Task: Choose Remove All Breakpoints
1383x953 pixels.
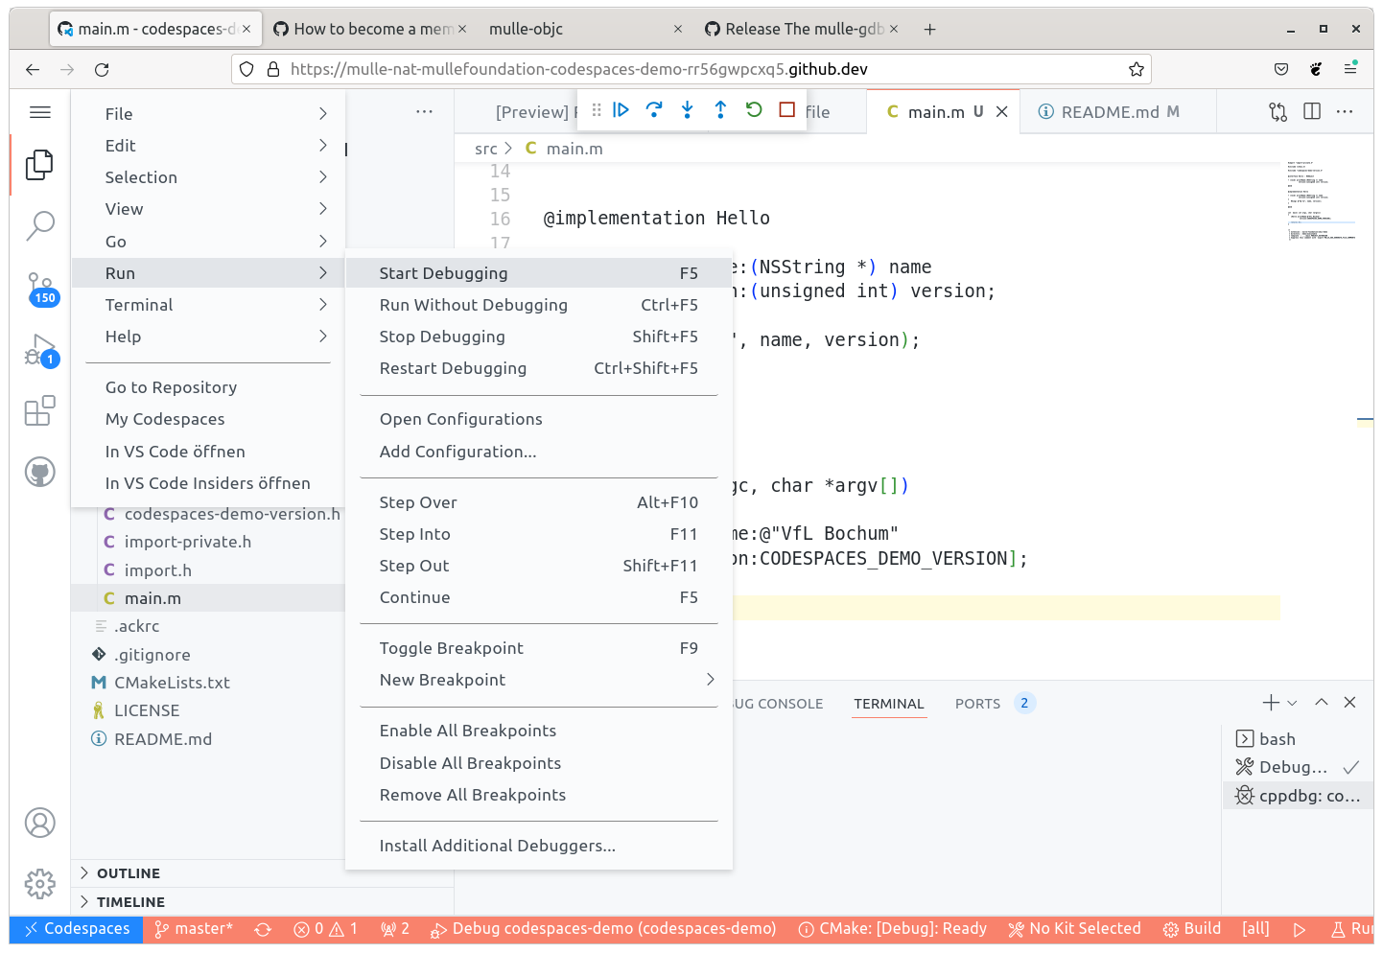Action: [539, 795]
